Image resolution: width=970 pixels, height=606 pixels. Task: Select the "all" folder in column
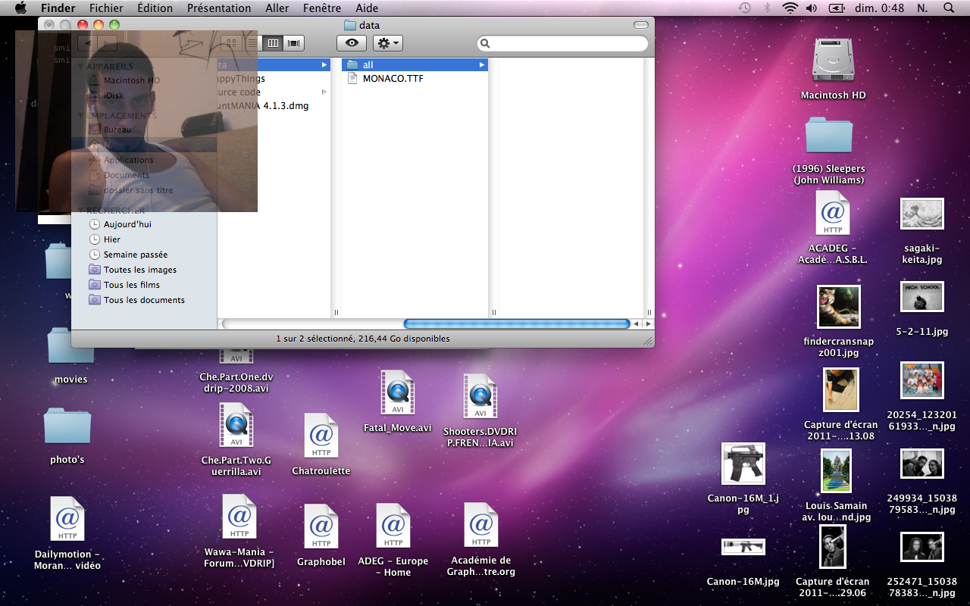415,65
